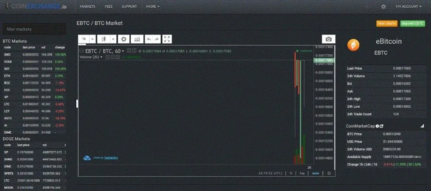Toggle log scale on chart
431x191 pixels.
302,173
